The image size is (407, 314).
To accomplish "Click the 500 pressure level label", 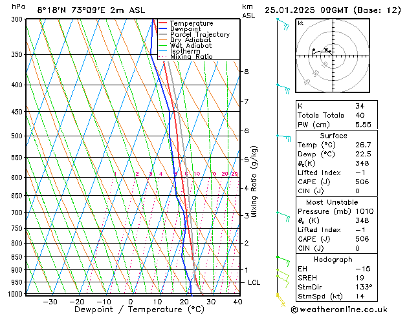I will (17, 136).
